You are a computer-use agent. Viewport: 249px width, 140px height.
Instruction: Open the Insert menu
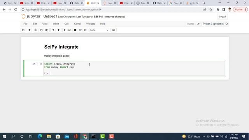(x=56, y=24)
